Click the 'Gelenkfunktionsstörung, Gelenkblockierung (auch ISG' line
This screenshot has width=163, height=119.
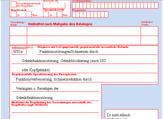click(x=84, y=61)
